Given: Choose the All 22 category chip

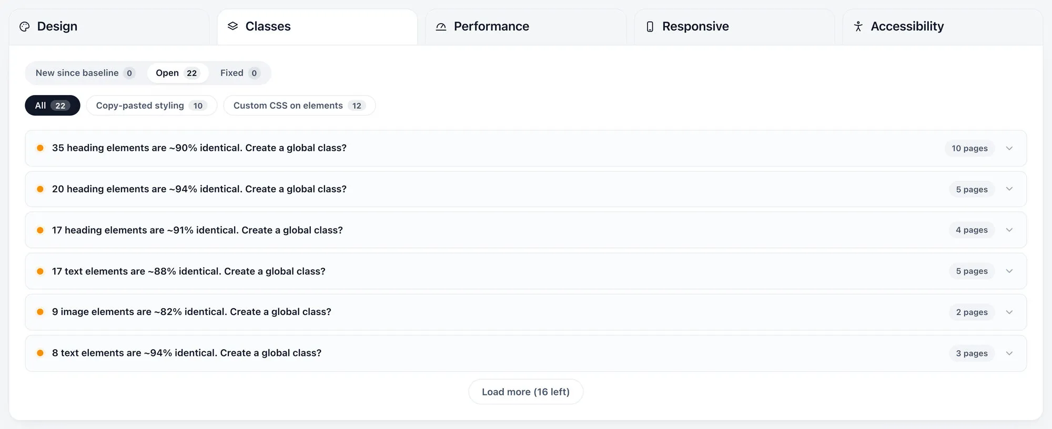Looking at the screenshot, I should click(53, 106).
